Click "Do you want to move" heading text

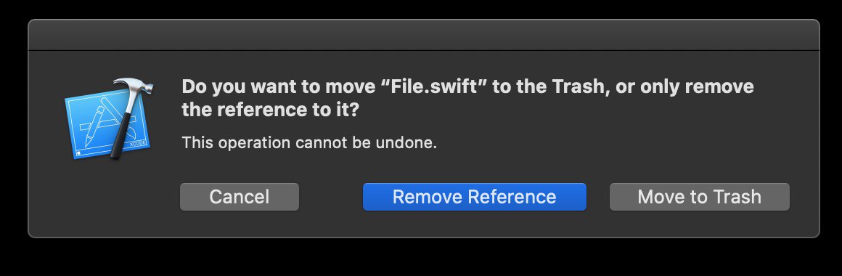pyautogui.click(x=282, y=86)
